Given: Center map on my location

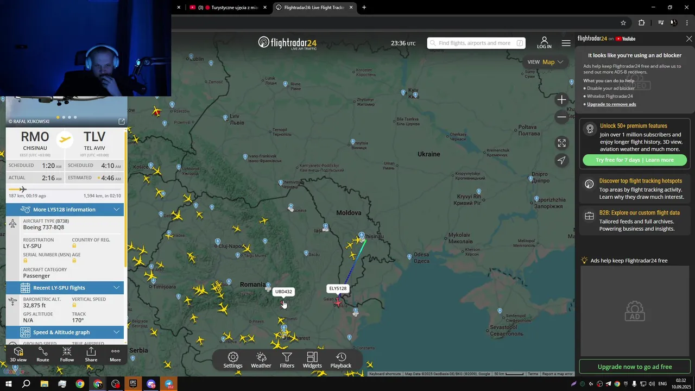Looking at the screenshot, I should click(561, 160).
